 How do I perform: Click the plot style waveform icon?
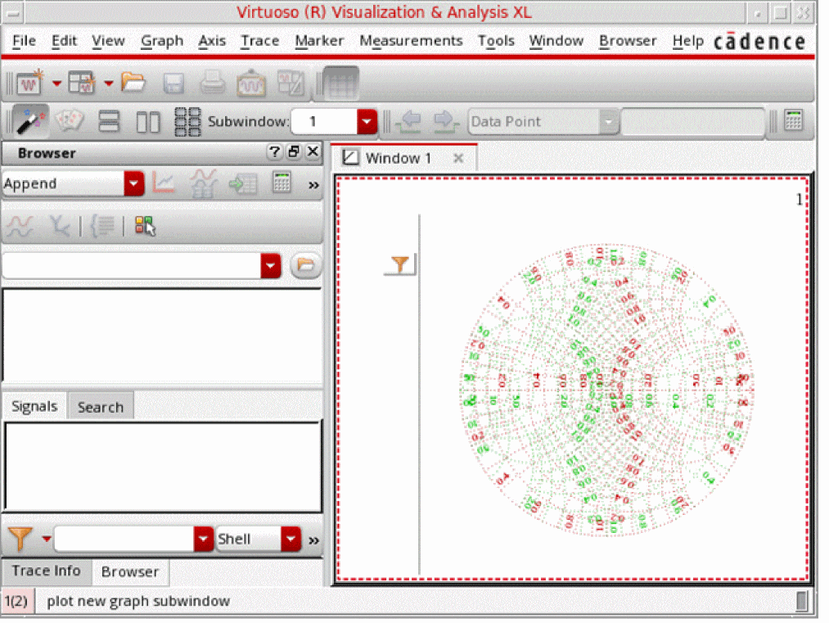[x=204, y=183]
